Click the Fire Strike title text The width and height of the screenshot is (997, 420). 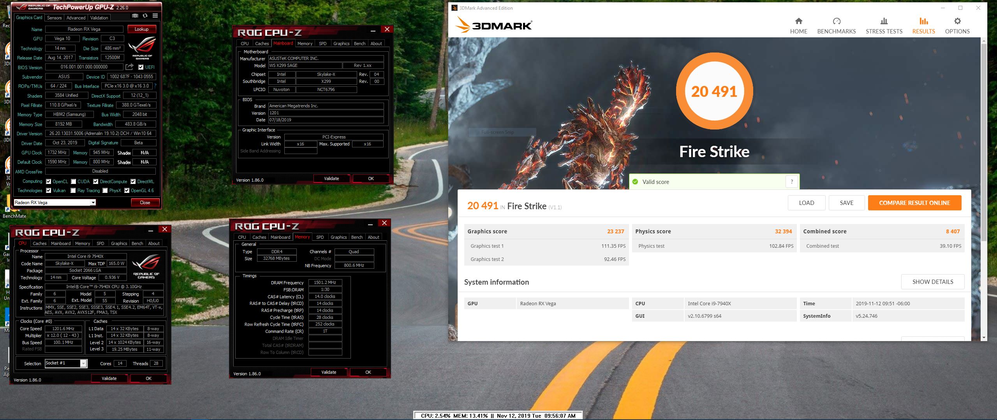click(x=714, y=152)
